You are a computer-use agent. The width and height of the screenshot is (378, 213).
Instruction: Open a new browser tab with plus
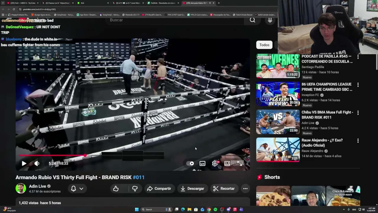[x=219, y=3]
